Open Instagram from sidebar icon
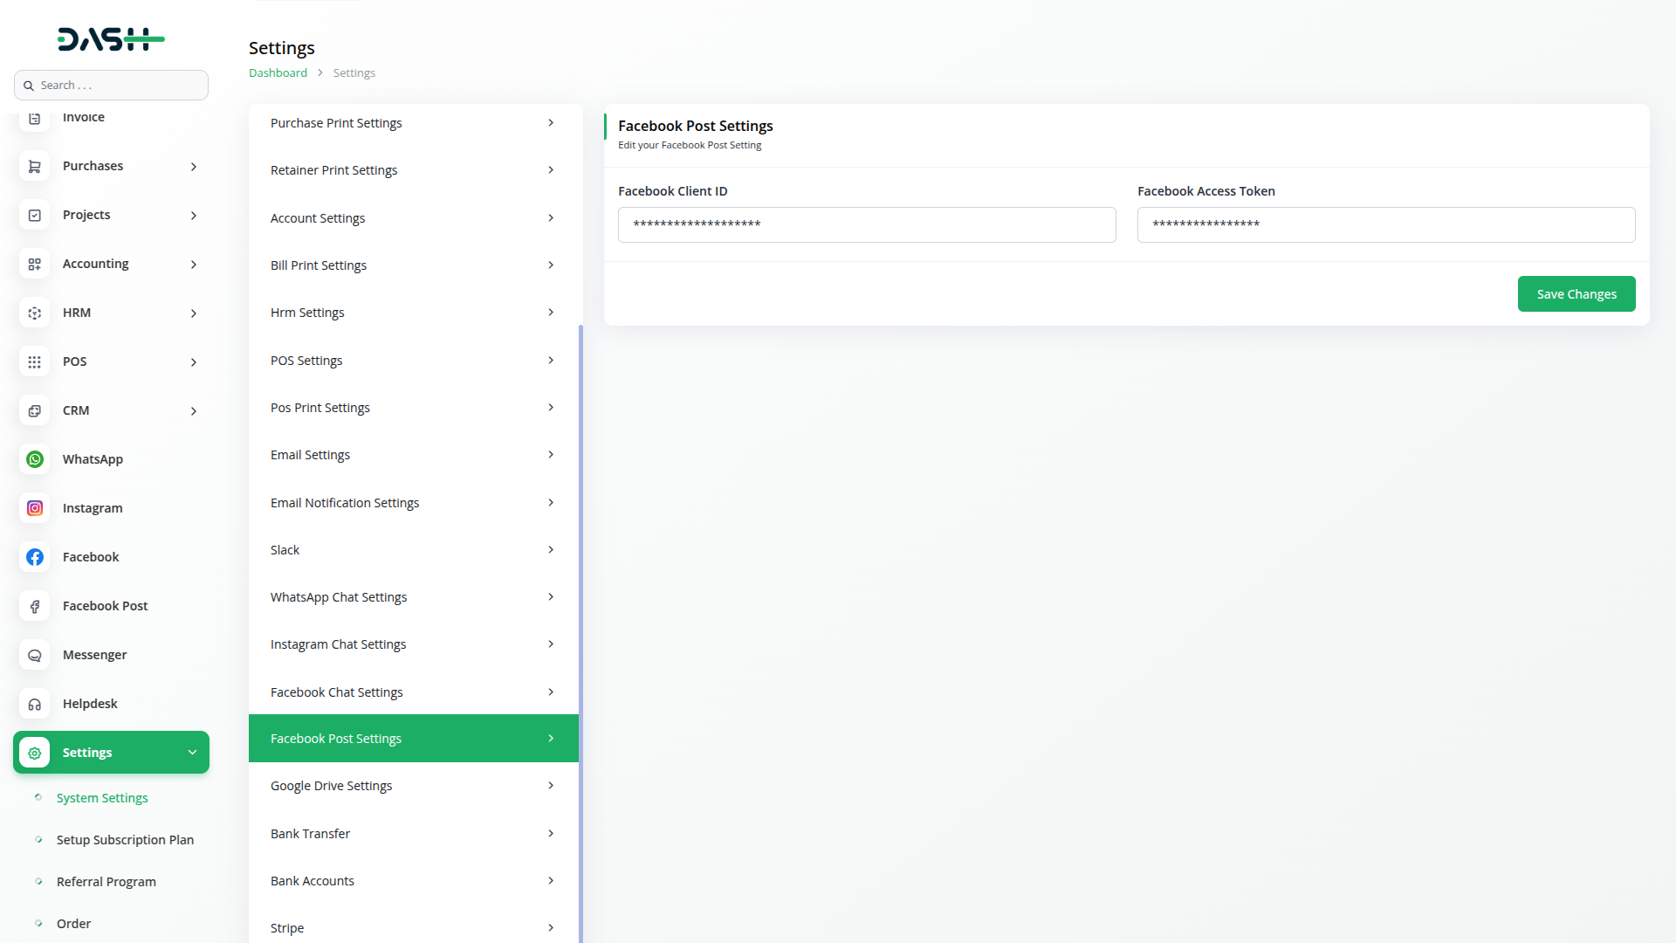Screen dimensions: 1676x943 pyautogui.click(x=35, y=508)
